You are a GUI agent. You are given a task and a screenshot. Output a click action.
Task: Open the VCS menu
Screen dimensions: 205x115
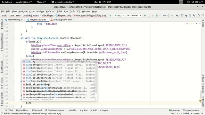coord(78,11)
